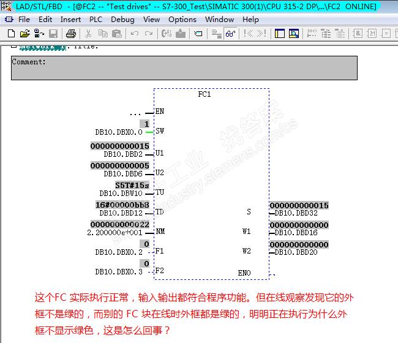Open the File menu
This screenshot has height=343, width=398.
click(24, 20)
